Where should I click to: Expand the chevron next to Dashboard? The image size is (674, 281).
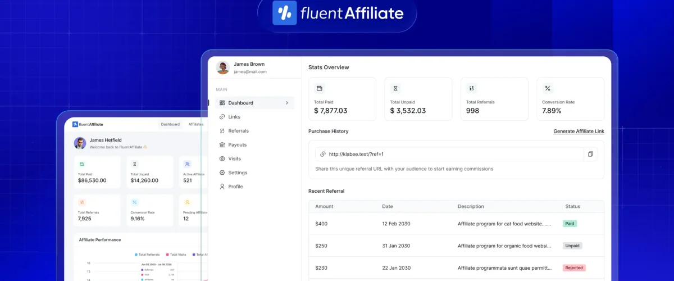coord(287,103)
